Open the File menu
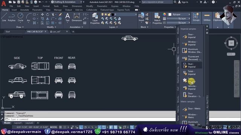The width and height of the screenshot is (241, 135). pos(11,6)
